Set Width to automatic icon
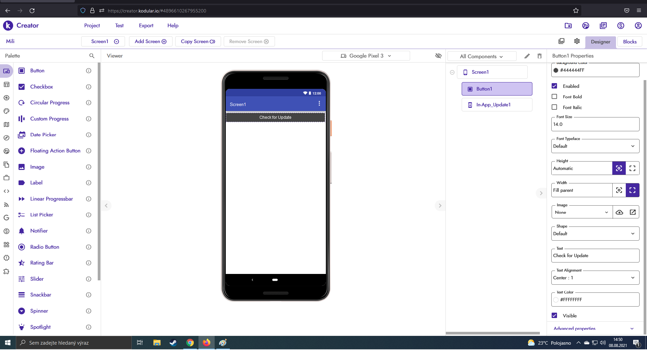647x350 pixels. (x=619, y=190)
